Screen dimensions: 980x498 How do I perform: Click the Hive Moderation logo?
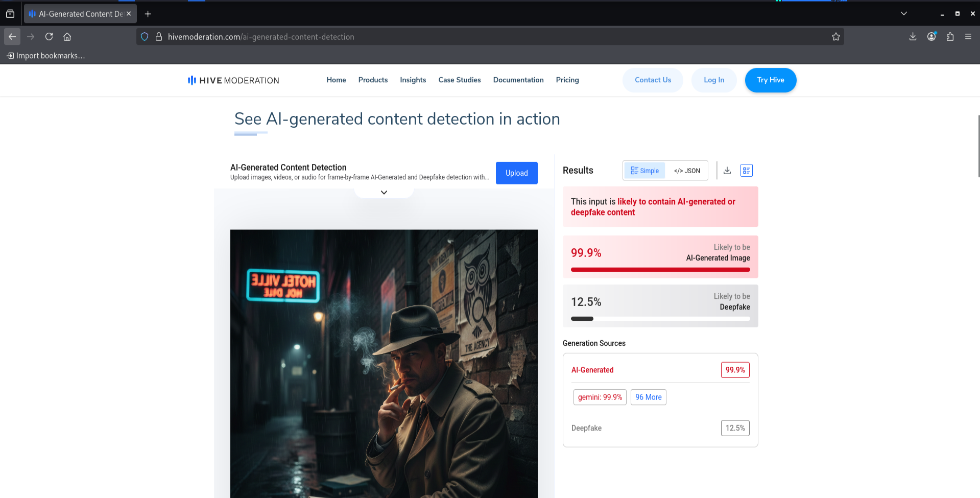click(233, 80)
